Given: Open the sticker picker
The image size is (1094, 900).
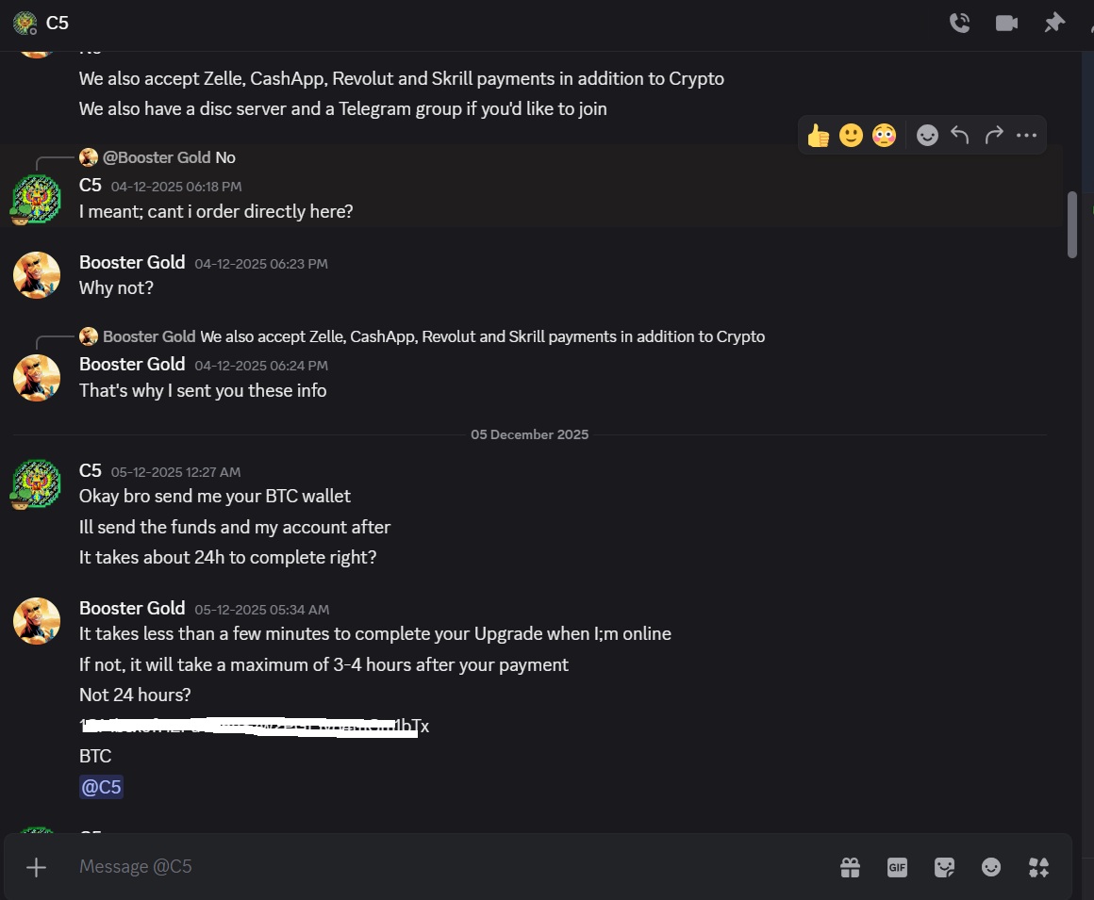Looking at the screenshot, I should click(944, 867).
